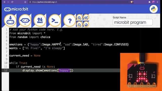Screen dimensions: 162x91
Task: Click None value on line 8
Action: [37, 56]
